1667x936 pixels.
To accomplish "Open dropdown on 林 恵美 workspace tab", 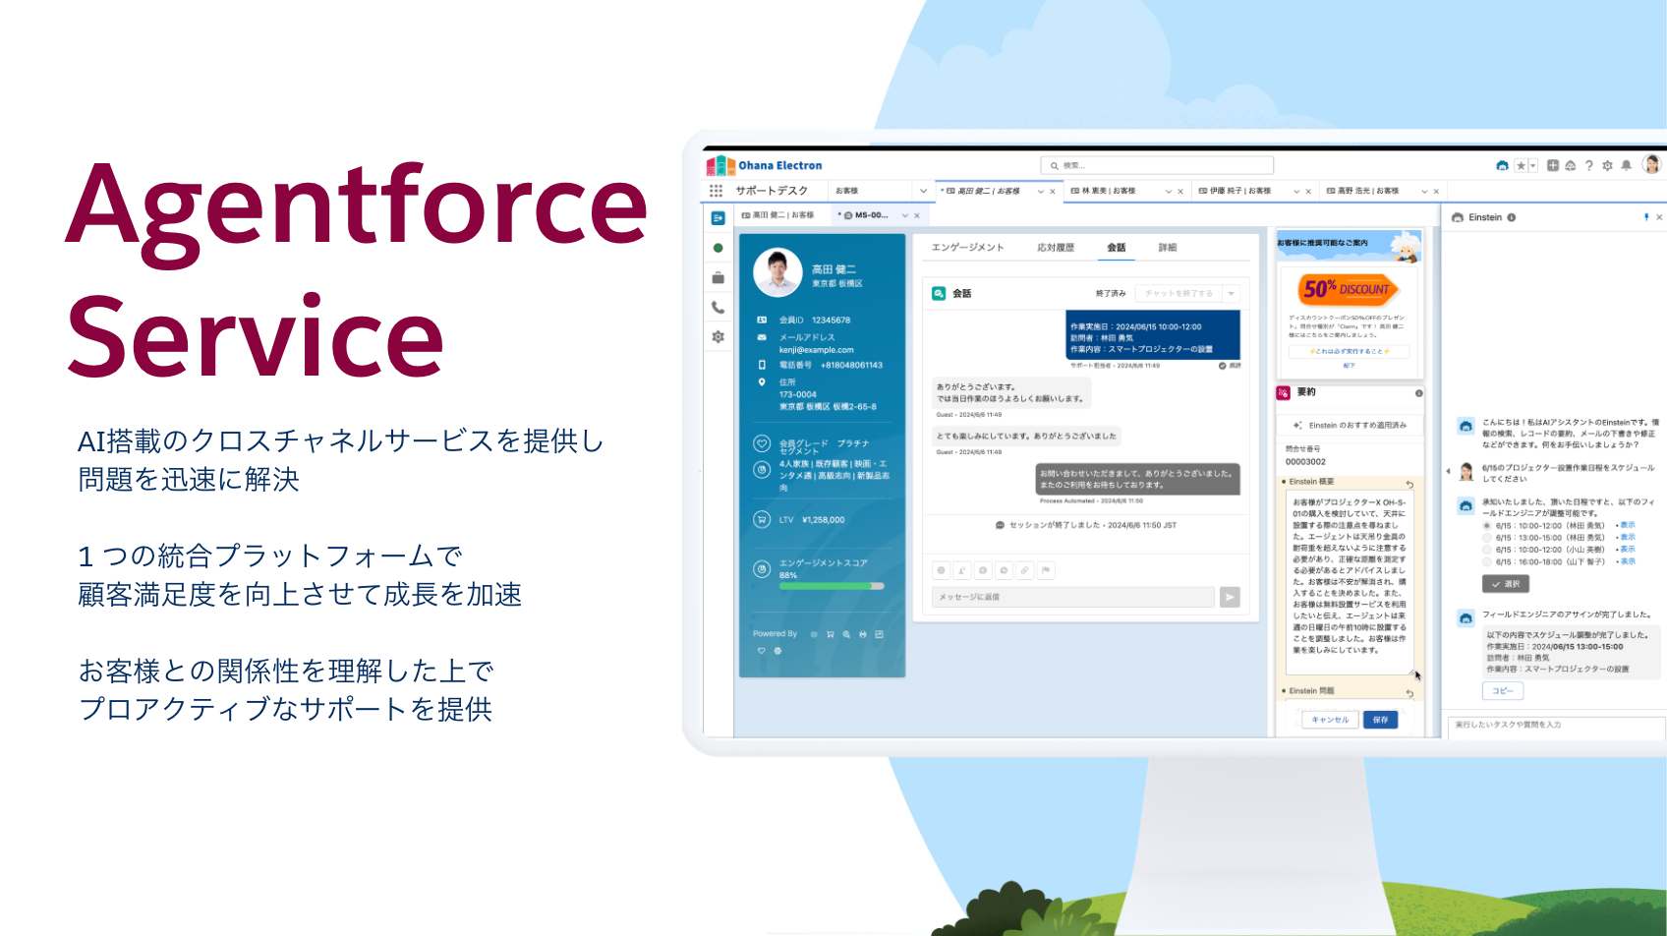I will pos(1169,191).
